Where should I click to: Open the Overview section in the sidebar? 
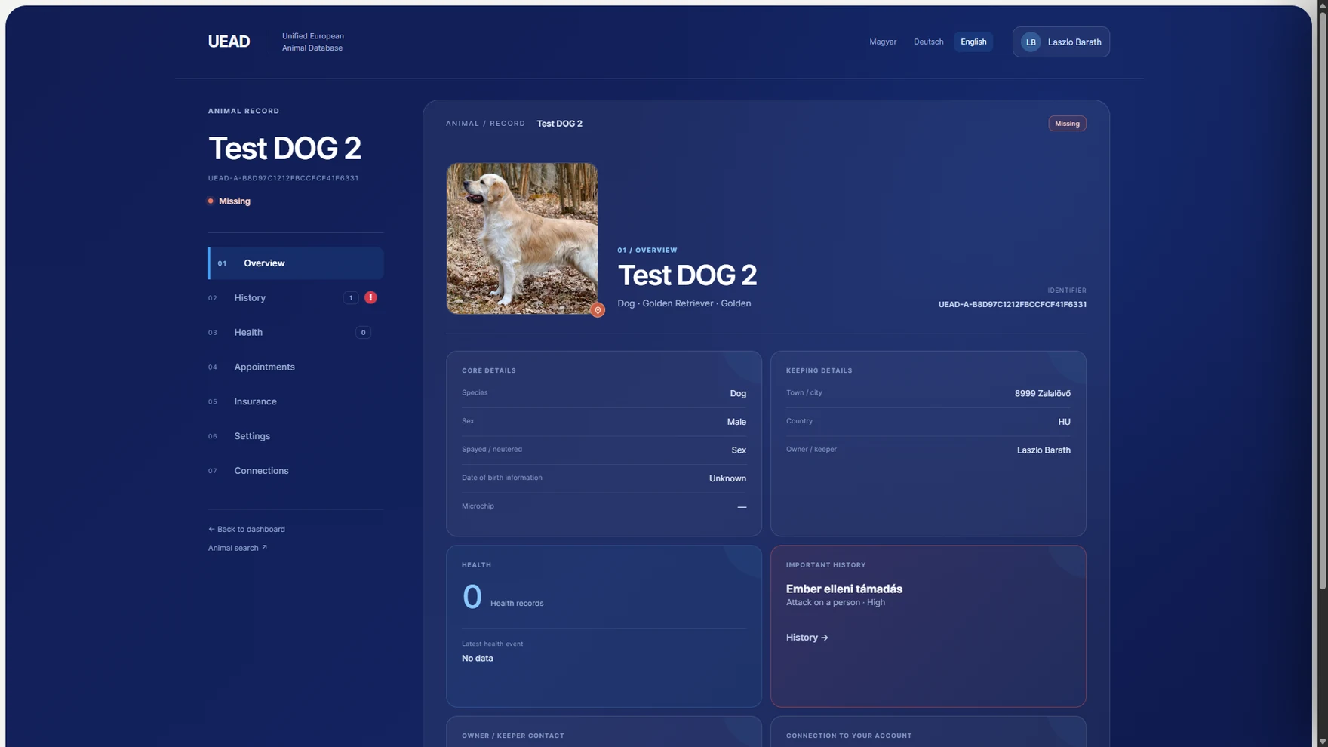(296, 263)
